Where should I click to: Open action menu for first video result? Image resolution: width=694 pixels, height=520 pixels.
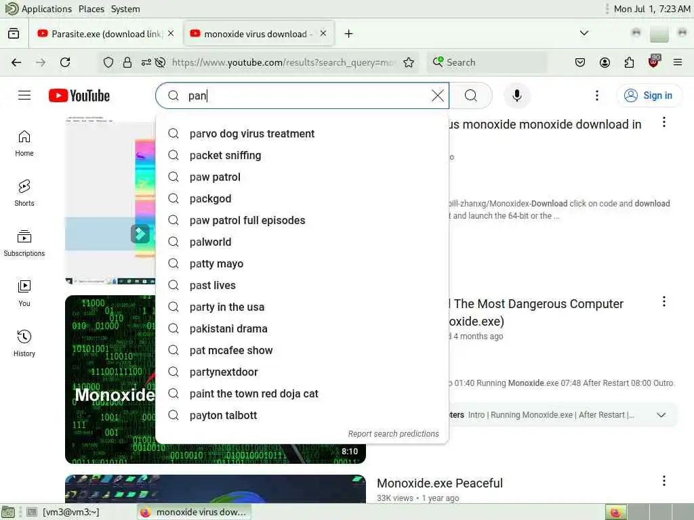664,123
